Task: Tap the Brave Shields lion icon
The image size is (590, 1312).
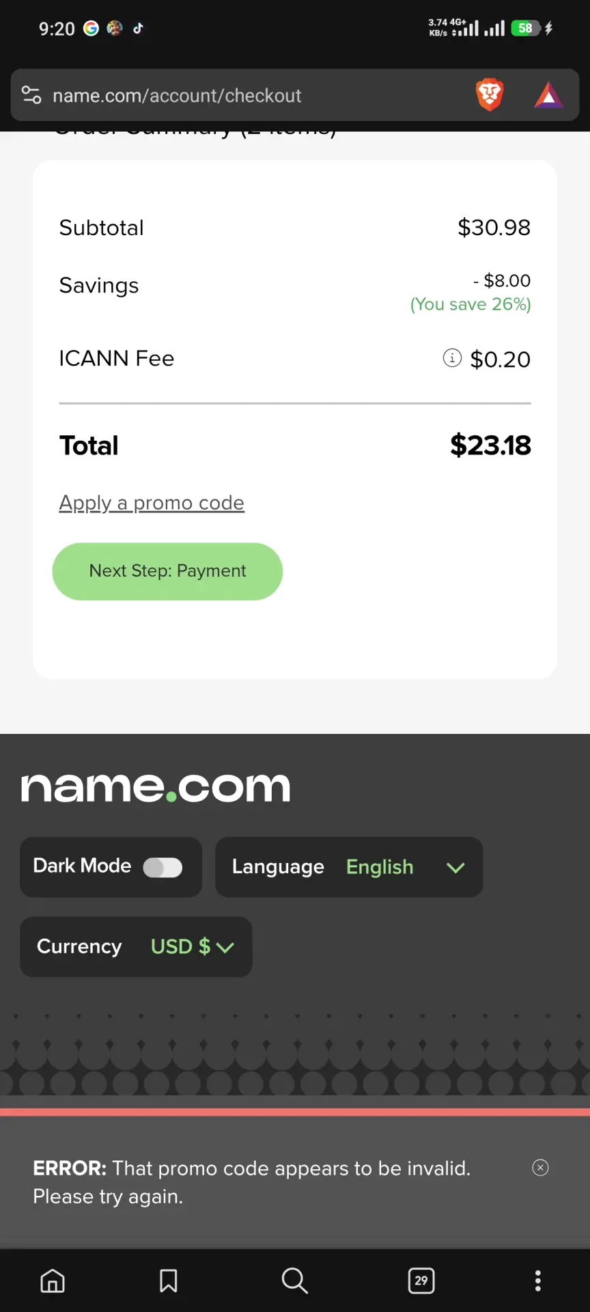Action: [490, 95]
